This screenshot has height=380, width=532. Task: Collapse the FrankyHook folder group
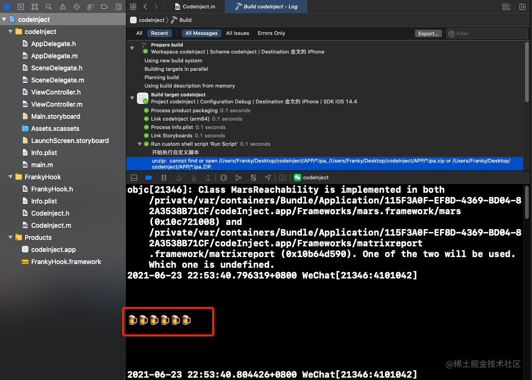pyautogui.click(x=11, y=177)
